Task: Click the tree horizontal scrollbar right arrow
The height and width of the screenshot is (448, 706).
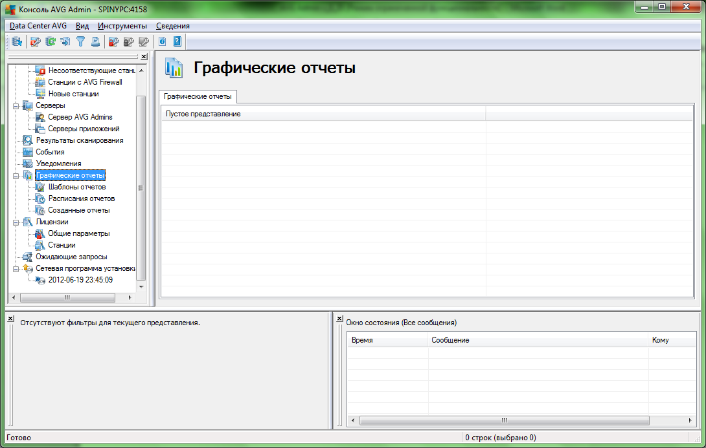Action: point(130,297)
